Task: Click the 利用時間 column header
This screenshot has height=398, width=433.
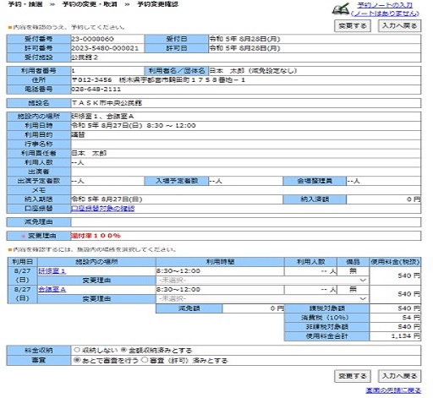Action: (220, 262)
